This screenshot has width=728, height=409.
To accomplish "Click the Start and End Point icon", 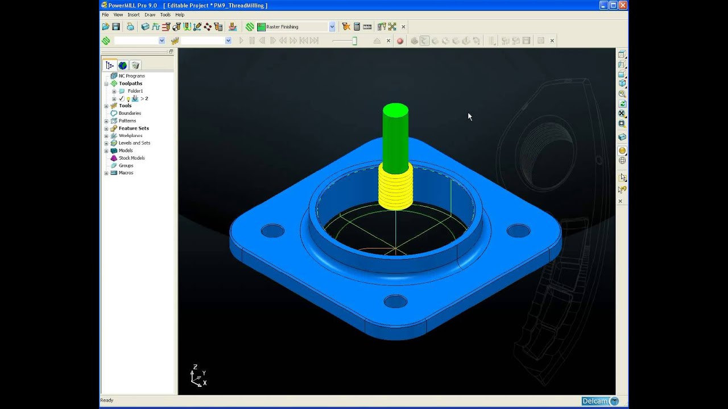I will (176, 27).
